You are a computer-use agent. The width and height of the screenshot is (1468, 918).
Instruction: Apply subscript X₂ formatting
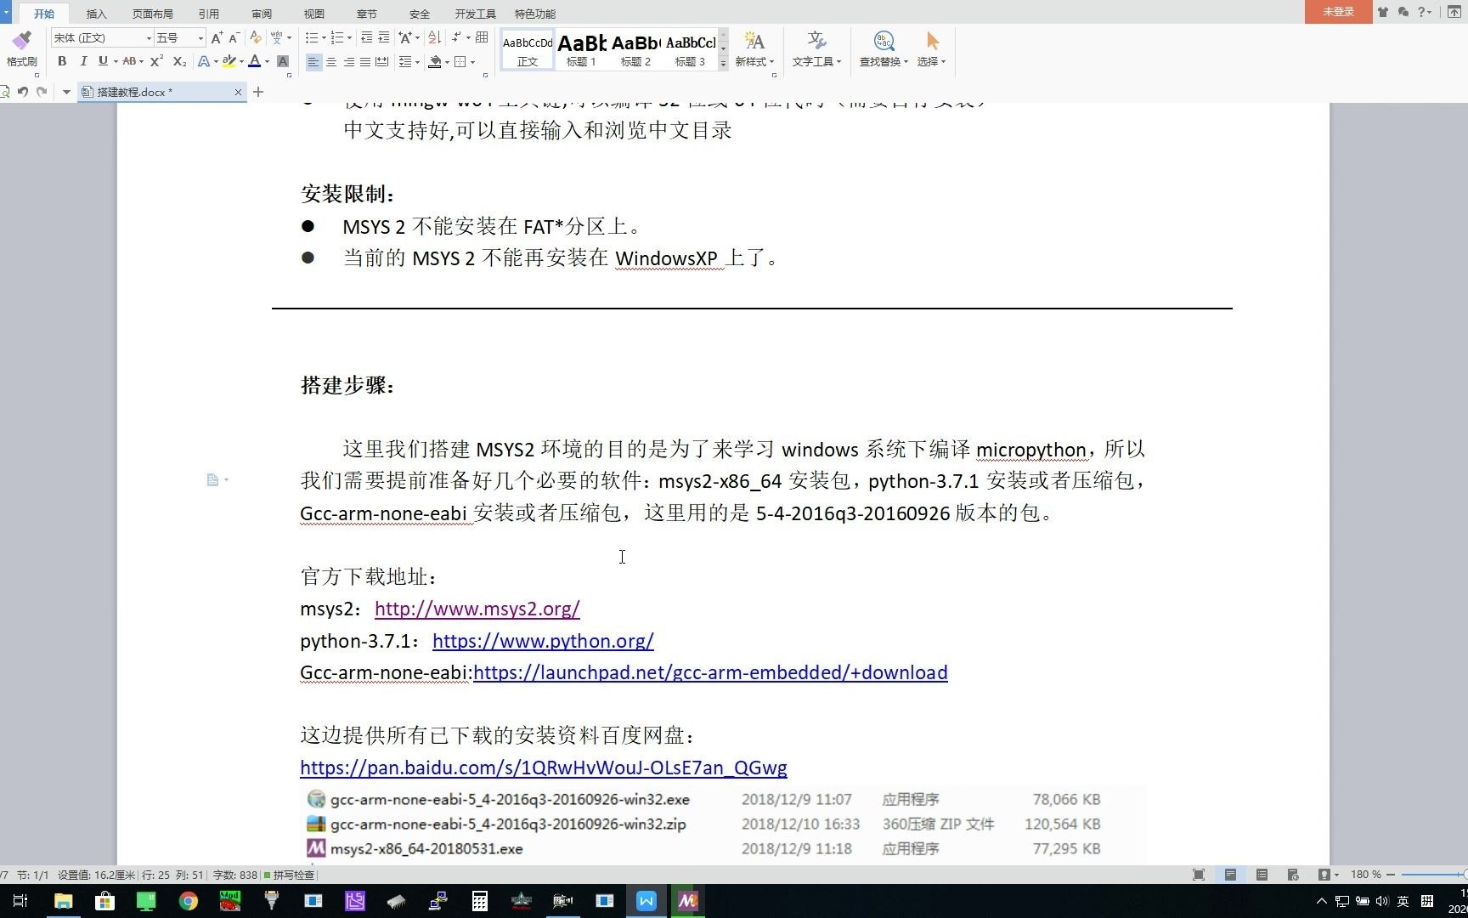pyautogui.click(x=179, y=61)
